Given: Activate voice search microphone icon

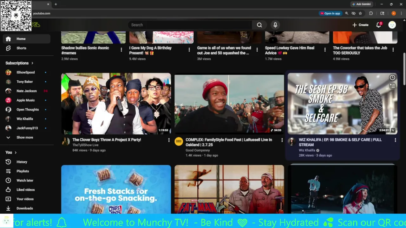Looking at the screenshot, I should pyautogui.click(x=275, y=25).
